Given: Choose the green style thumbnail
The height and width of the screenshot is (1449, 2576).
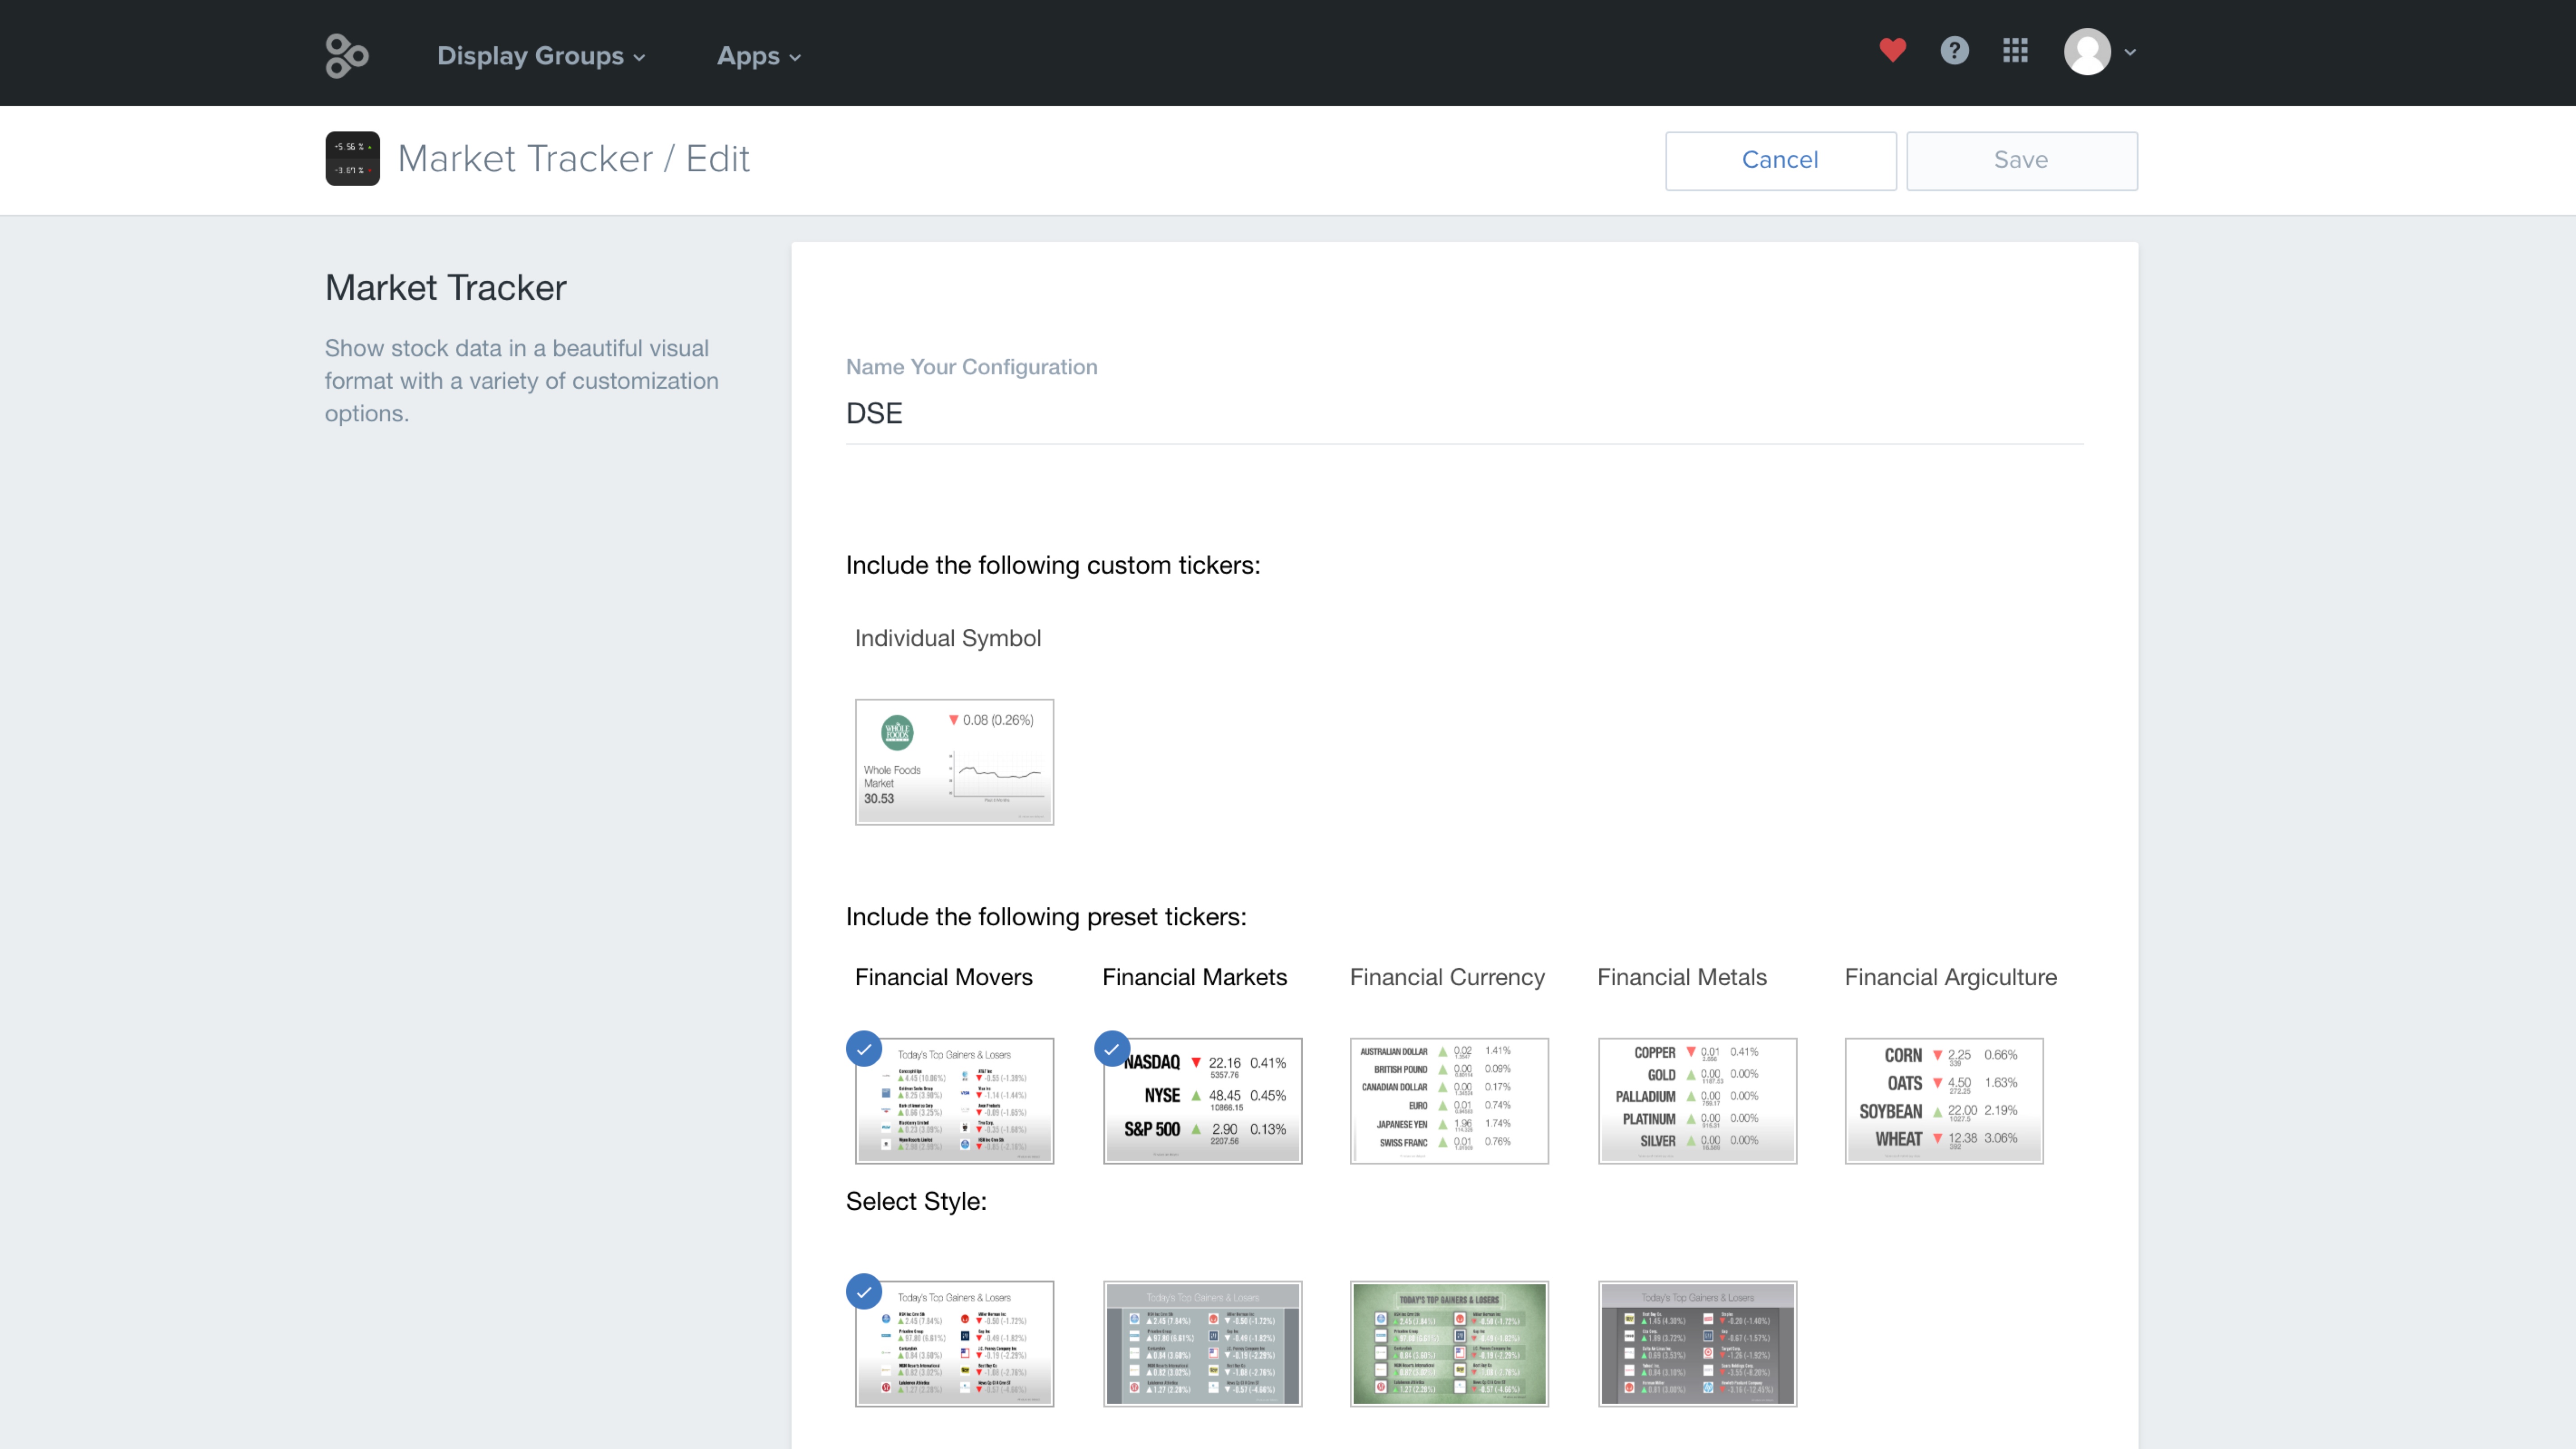Looking at the screenshot, I should [x=1449, y=1344].
